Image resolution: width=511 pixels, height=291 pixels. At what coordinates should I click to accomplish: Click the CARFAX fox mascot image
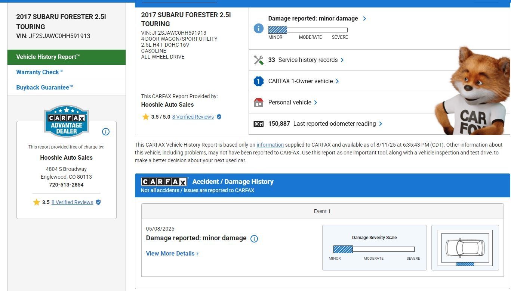coord(472,91)
